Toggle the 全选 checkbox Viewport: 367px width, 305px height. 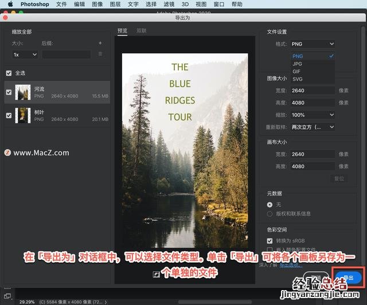pos(9,73)
